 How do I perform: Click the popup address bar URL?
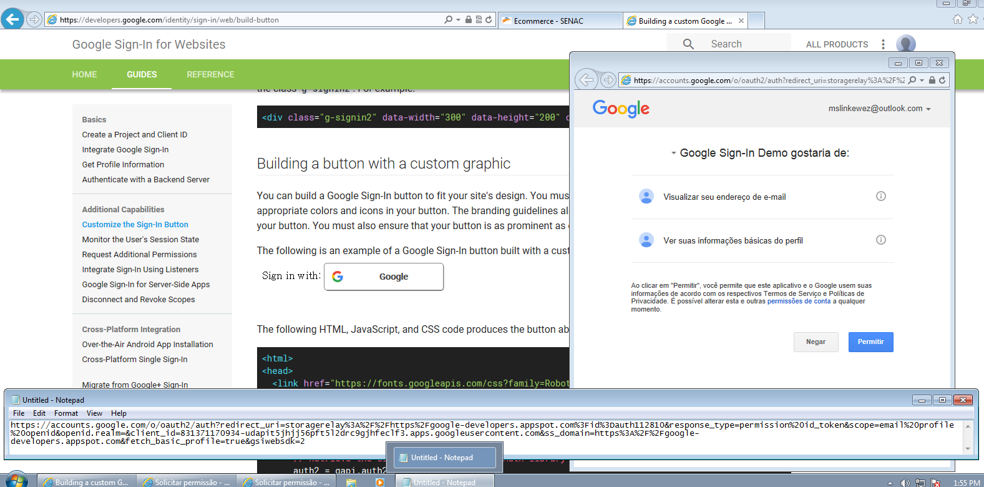769,80
